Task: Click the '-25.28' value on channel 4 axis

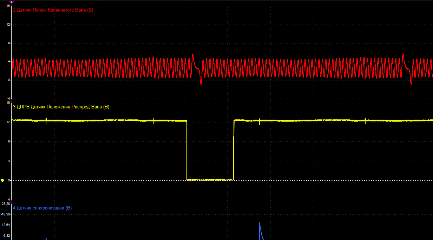Action: pos(5,204)
